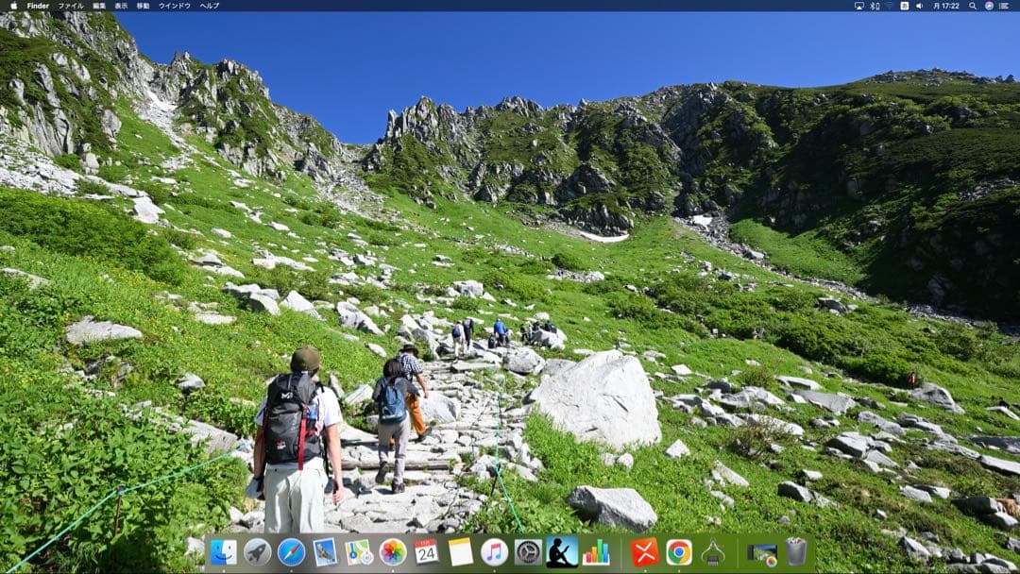1020x574 pixels.
Task: Open Notification Center list icon
Action: pos(1004,6)
